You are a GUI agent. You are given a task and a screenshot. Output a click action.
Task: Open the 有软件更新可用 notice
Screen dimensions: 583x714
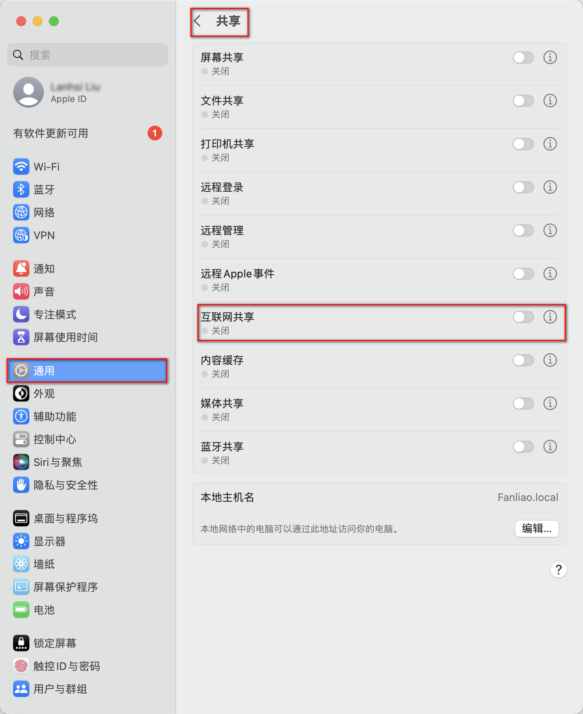tap(88, 133)
